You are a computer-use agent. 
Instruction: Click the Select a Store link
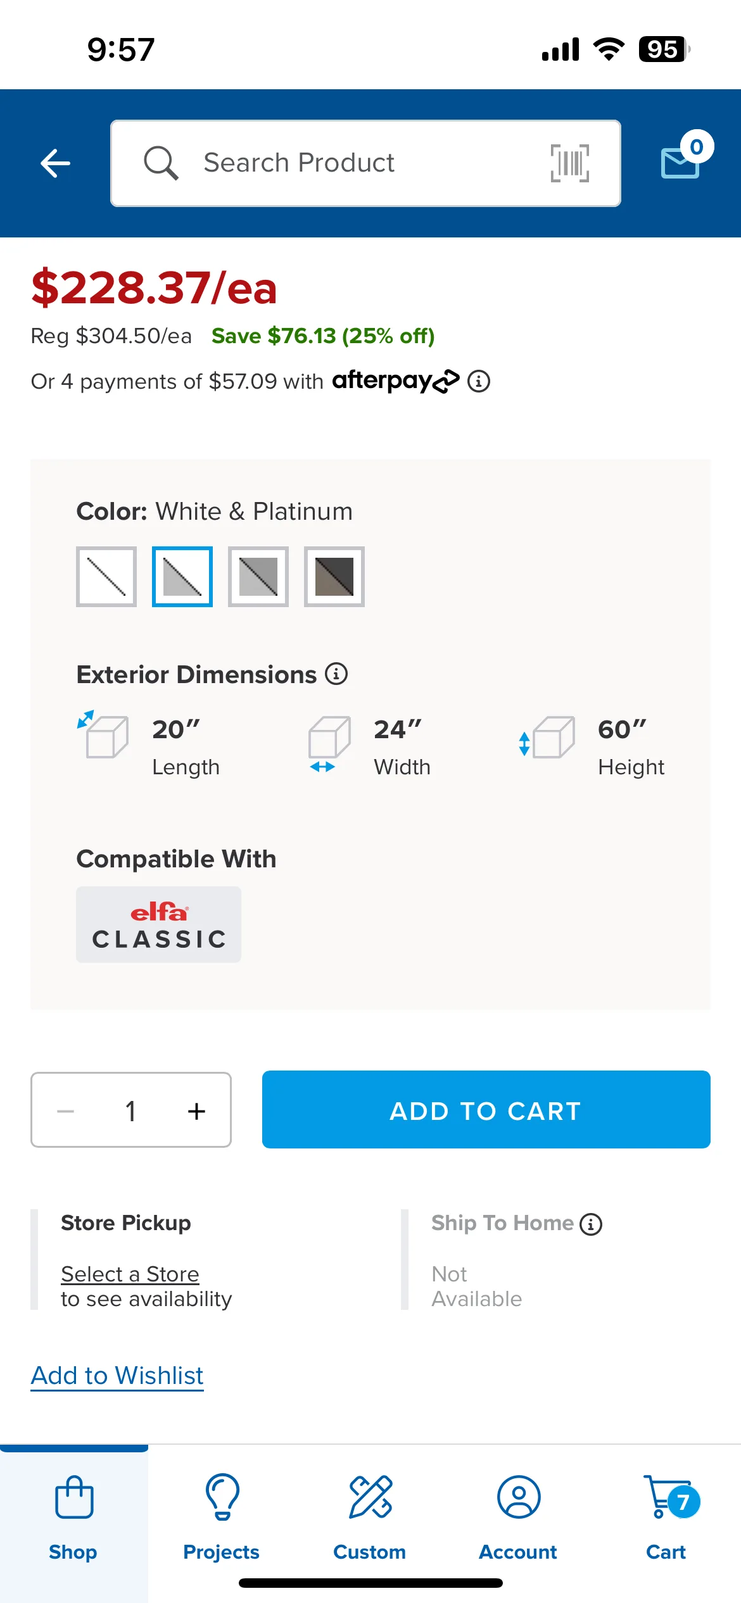[130, 1274]
